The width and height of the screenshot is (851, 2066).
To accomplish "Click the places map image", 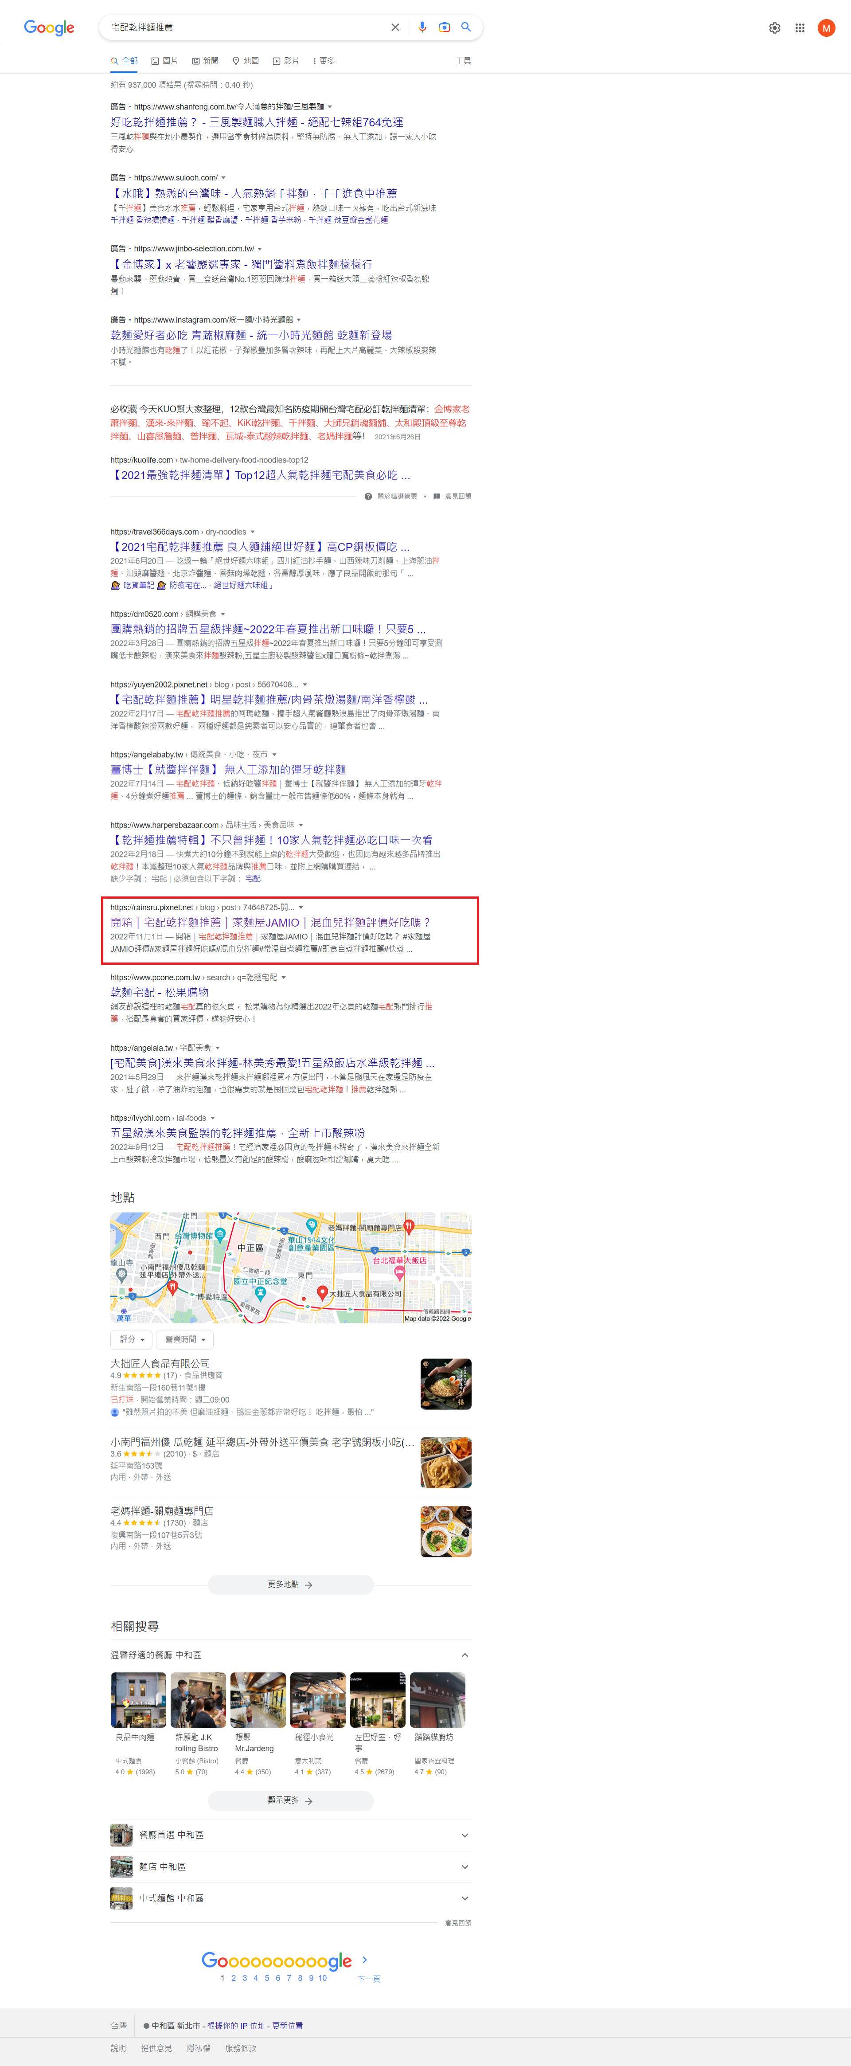I will [x=290, y=1268].
